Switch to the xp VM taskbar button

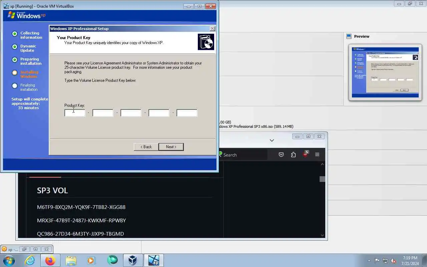click(x=154, y=260)
